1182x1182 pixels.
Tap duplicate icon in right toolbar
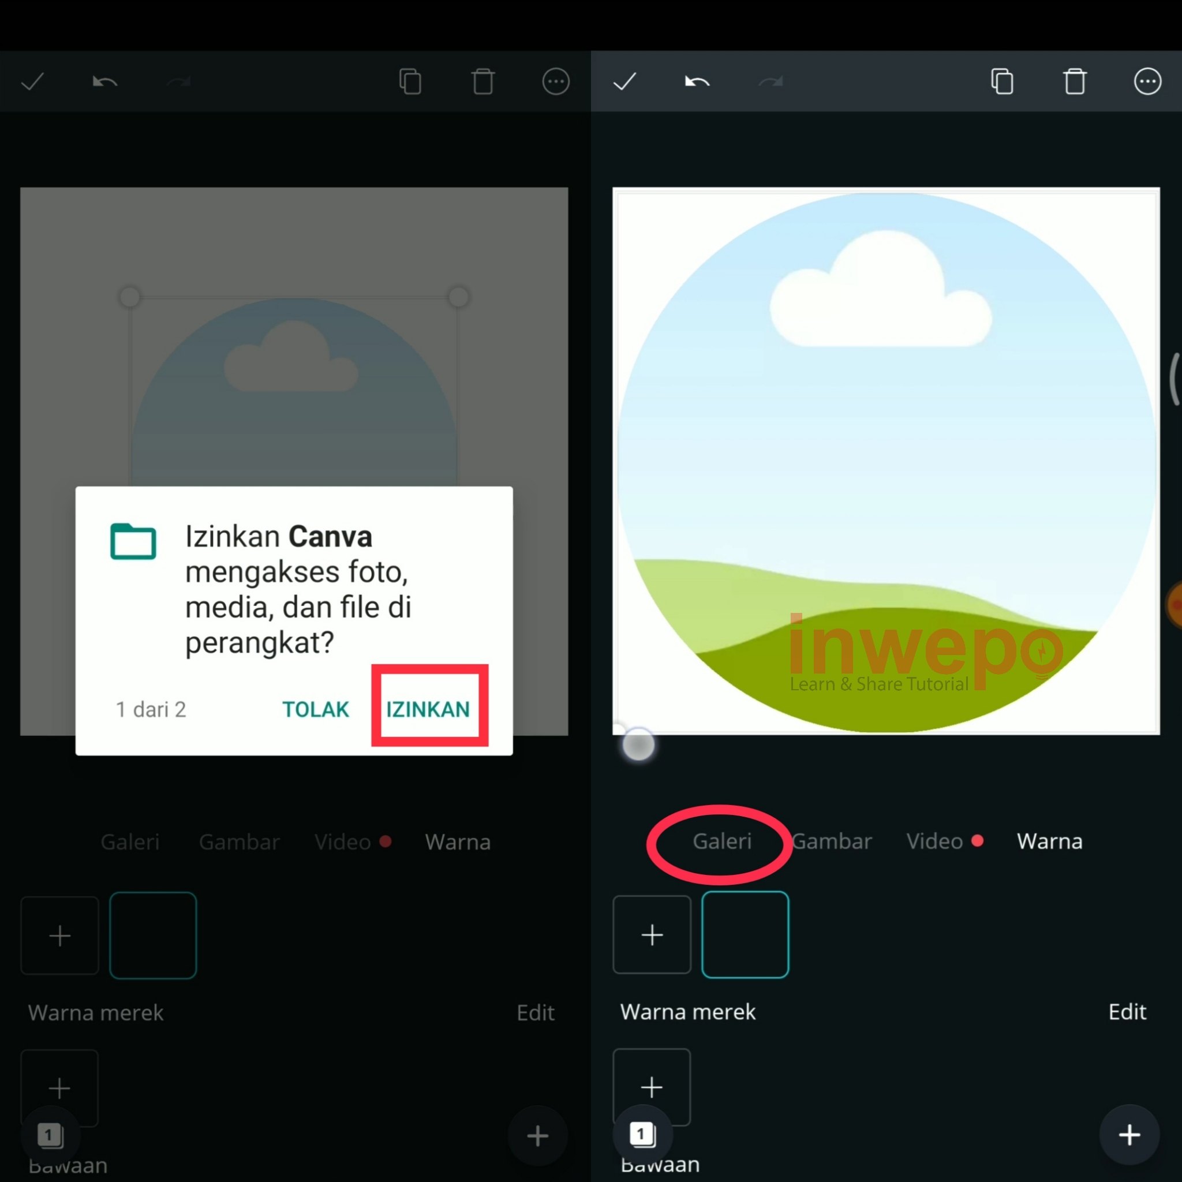pos(1002,81)
